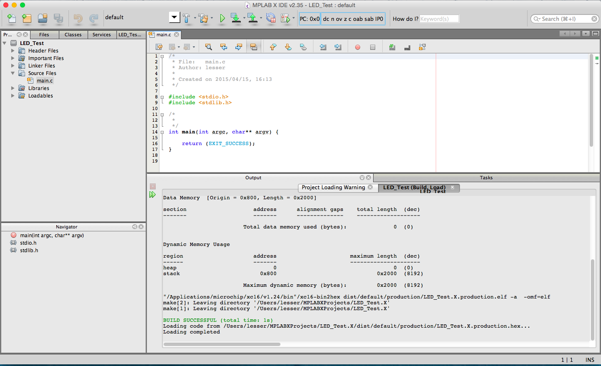Click the Open Project folder icon
Screen dimensions: 601x366
42,18
